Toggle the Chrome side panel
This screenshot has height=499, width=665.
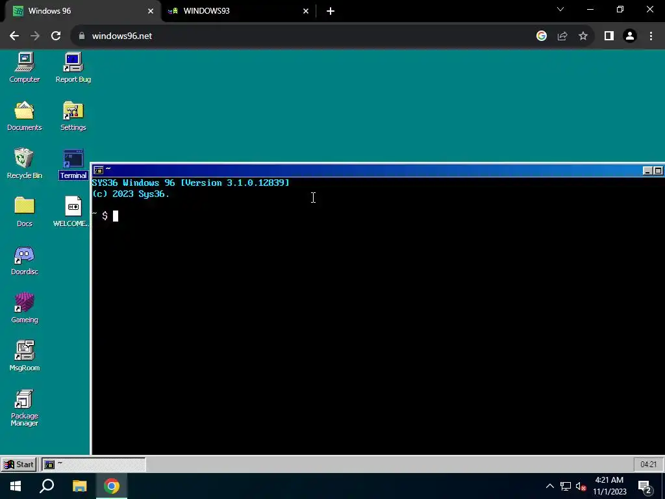point(609,36)
